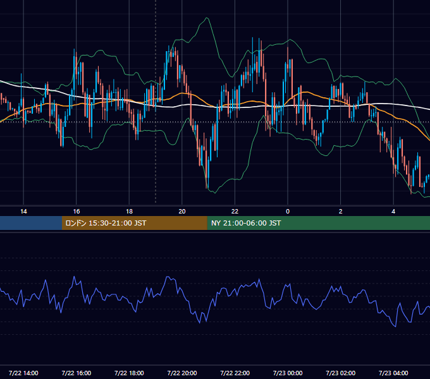The width and height of the screenshot is (430, 379).
Task: Click the 7/22 20:00 label on the lower axis
Action: [182, 373]
